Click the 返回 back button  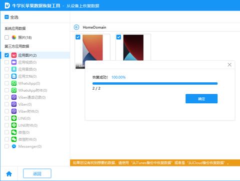tap(37, 173)
